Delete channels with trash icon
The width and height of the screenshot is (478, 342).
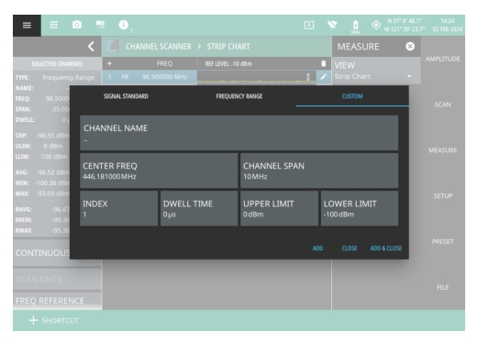tap(324, 63)
